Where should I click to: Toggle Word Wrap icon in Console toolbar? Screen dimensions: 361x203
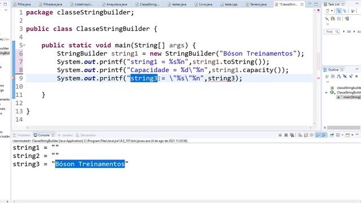312,135
